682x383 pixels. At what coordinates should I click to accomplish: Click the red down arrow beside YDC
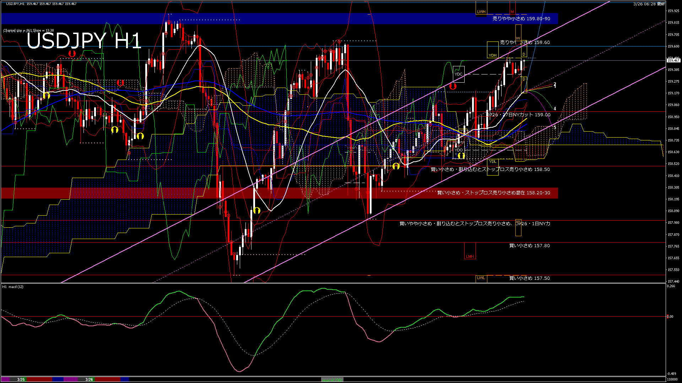pyautogui.click(x=453, y=86)
